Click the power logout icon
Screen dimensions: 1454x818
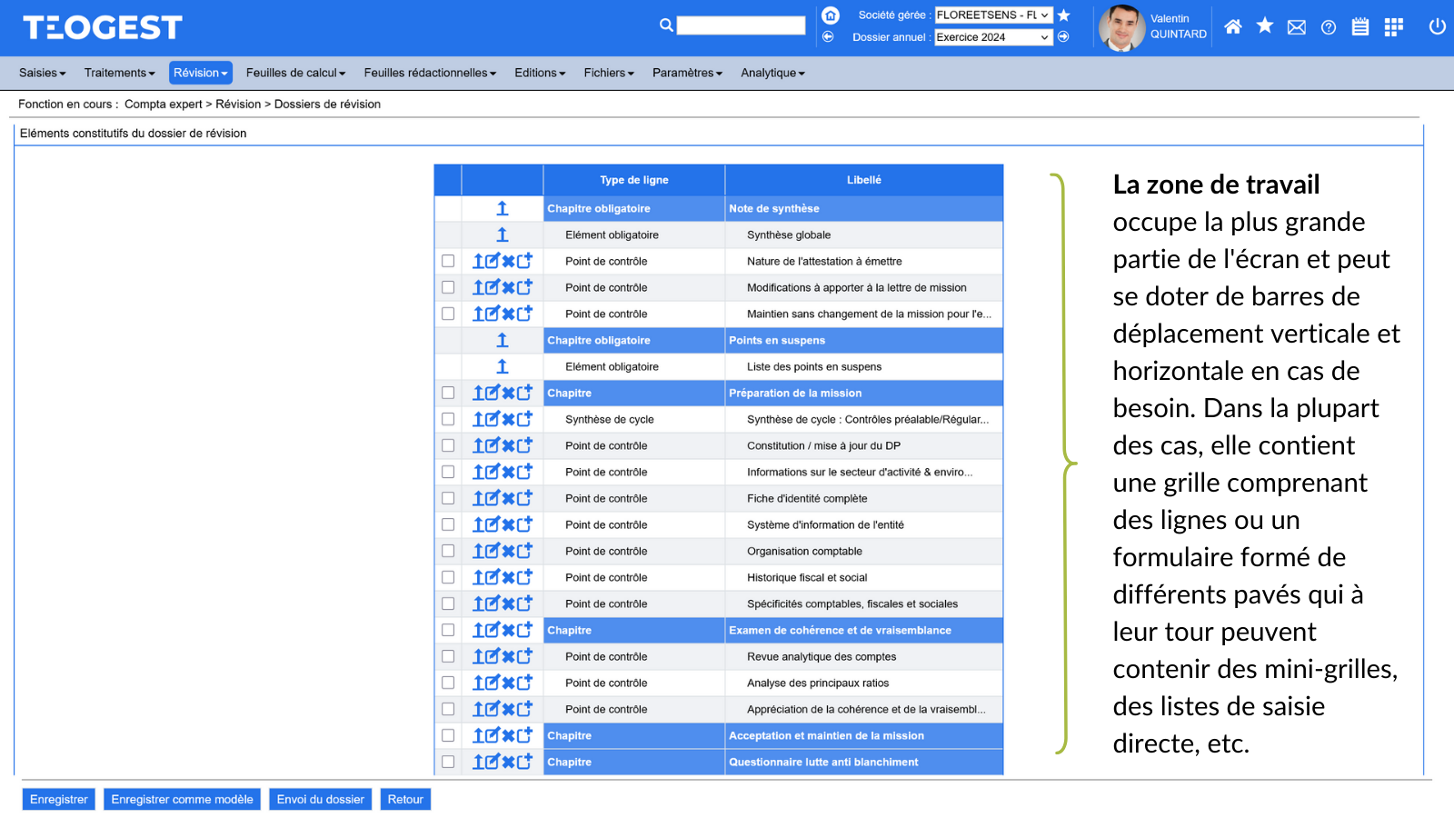(1437, 26)
